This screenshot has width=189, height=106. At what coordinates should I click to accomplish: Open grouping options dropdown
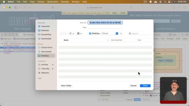pos(79,33)
